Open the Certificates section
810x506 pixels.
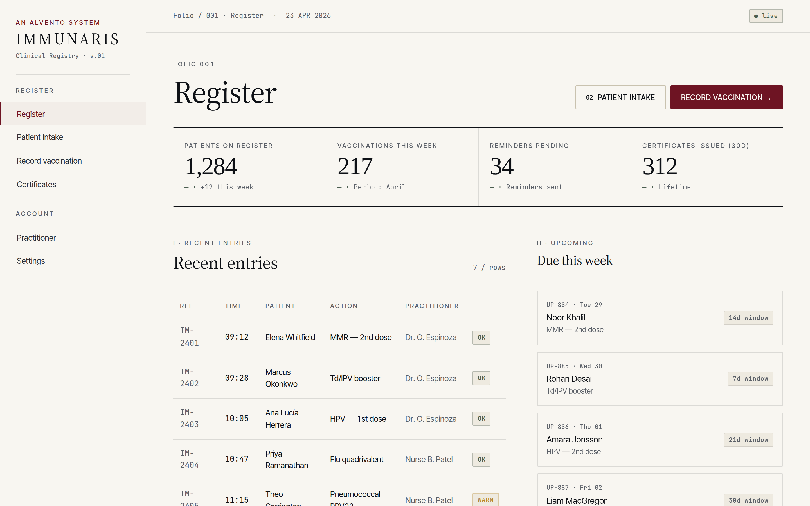point(36,184)
